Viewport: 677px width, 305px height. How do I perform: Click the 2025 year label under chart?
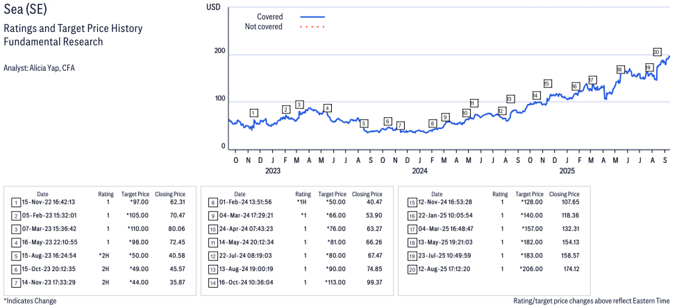pos(567,171)
